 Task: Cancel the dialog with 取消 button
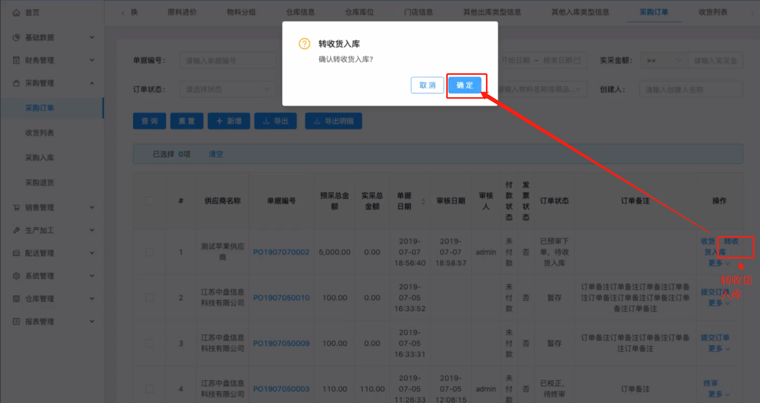pos(427,85)
